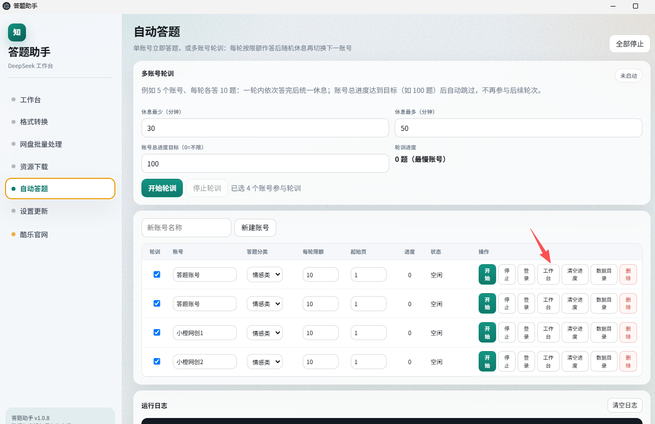Open 设置更新 sidebar page
The image size is (655, 424).
[60, 211]
